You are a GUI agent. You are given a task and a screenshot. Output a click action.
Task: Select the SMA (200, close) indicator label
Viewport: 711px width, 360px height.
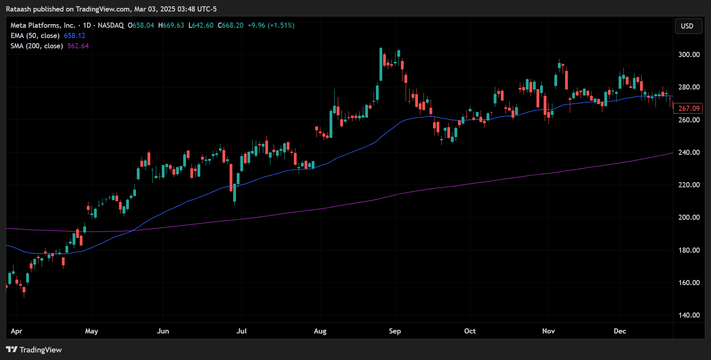click(36, 46)
